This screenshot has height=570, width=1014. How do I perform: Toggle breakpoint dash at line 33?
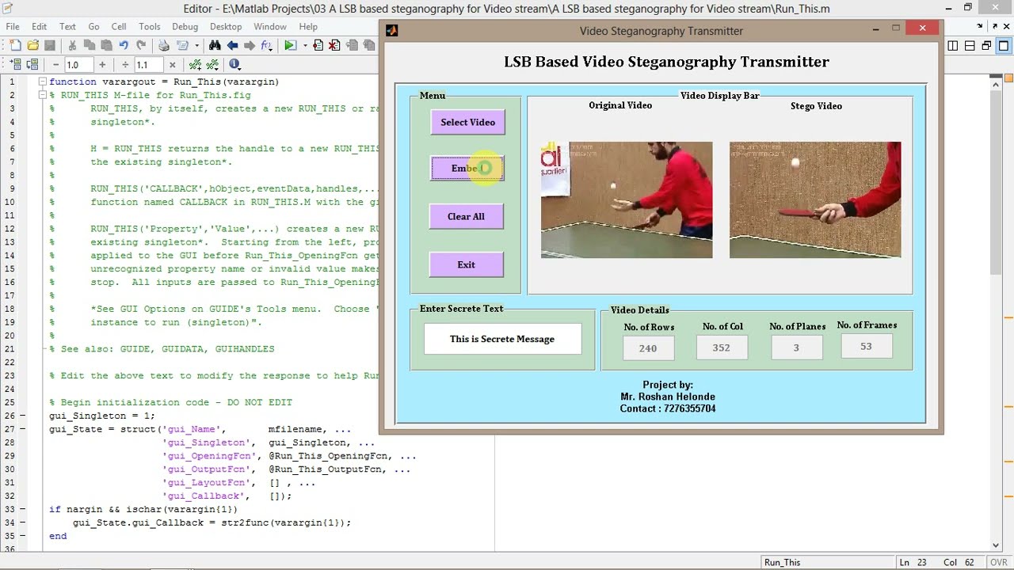point(22,509)
